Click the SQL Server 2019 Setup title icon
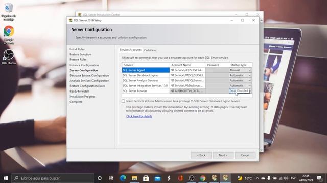Image resolution: width=327 pixels, height=183 pixels. tap(71, 20)
